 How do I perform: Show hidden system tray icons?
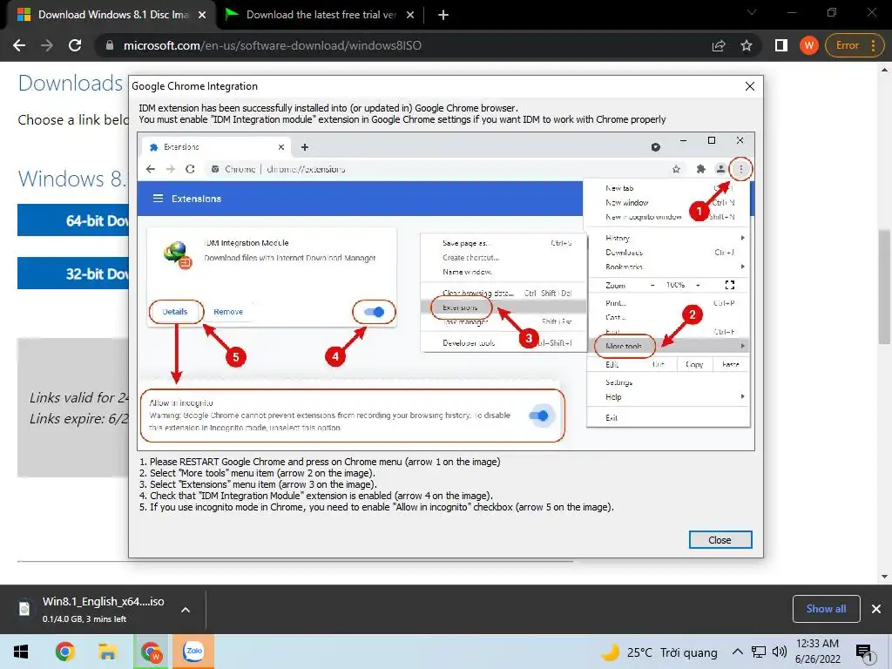coord(737,652)
